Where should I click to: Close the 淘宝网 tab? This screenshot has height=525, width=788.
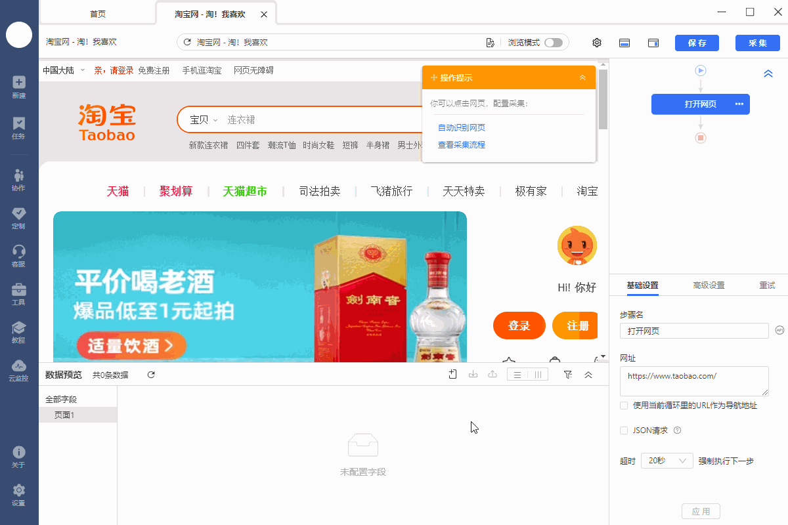[x=264, y=14]
